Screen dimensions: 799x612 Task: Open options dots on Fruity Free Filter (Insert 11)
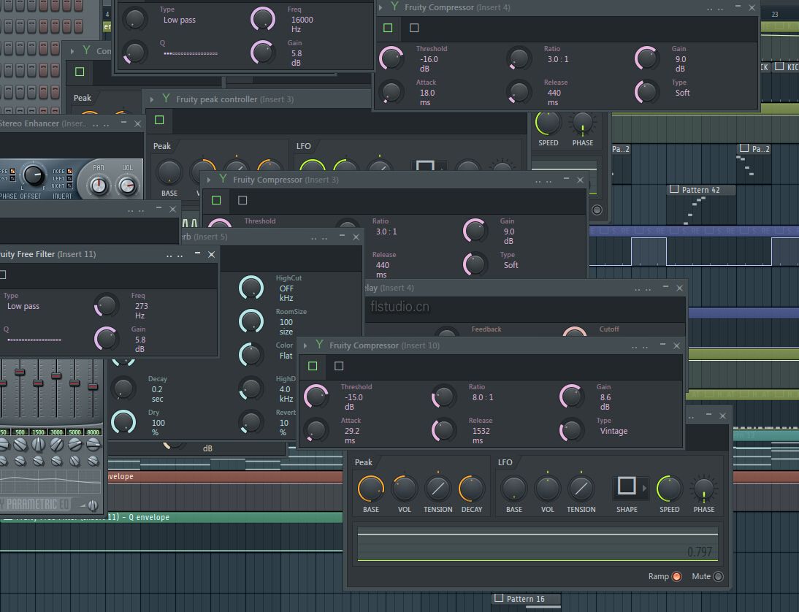174,255
